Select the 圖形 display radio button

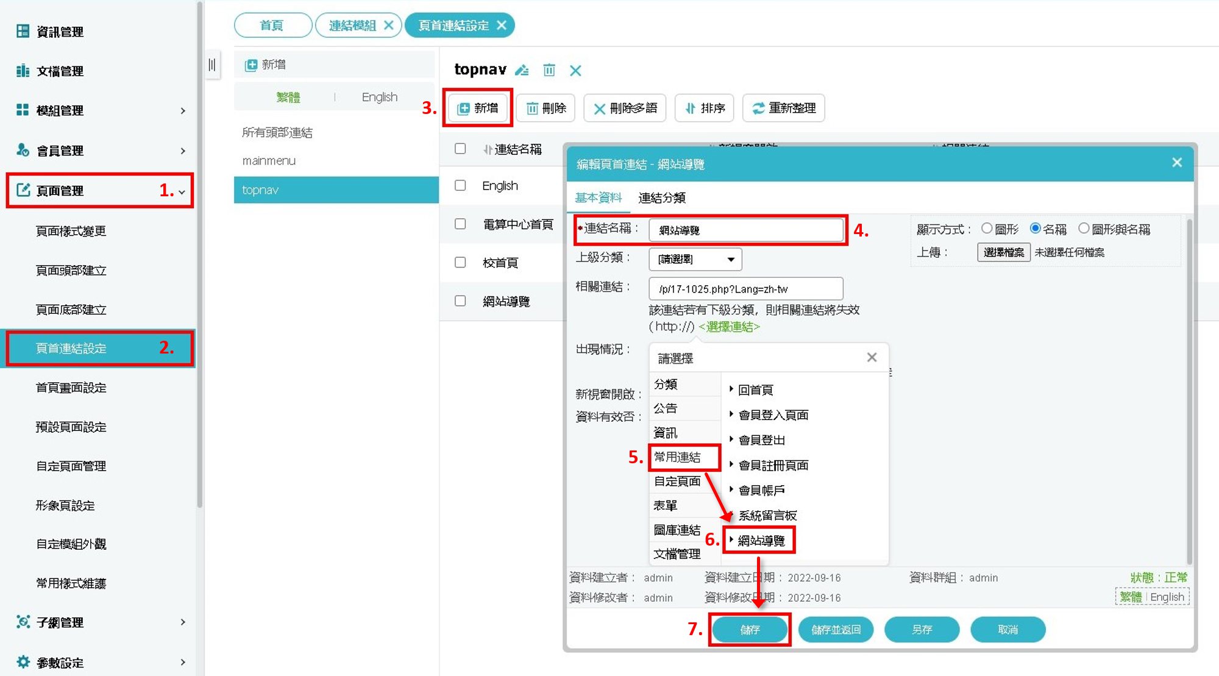click(987, 229)
